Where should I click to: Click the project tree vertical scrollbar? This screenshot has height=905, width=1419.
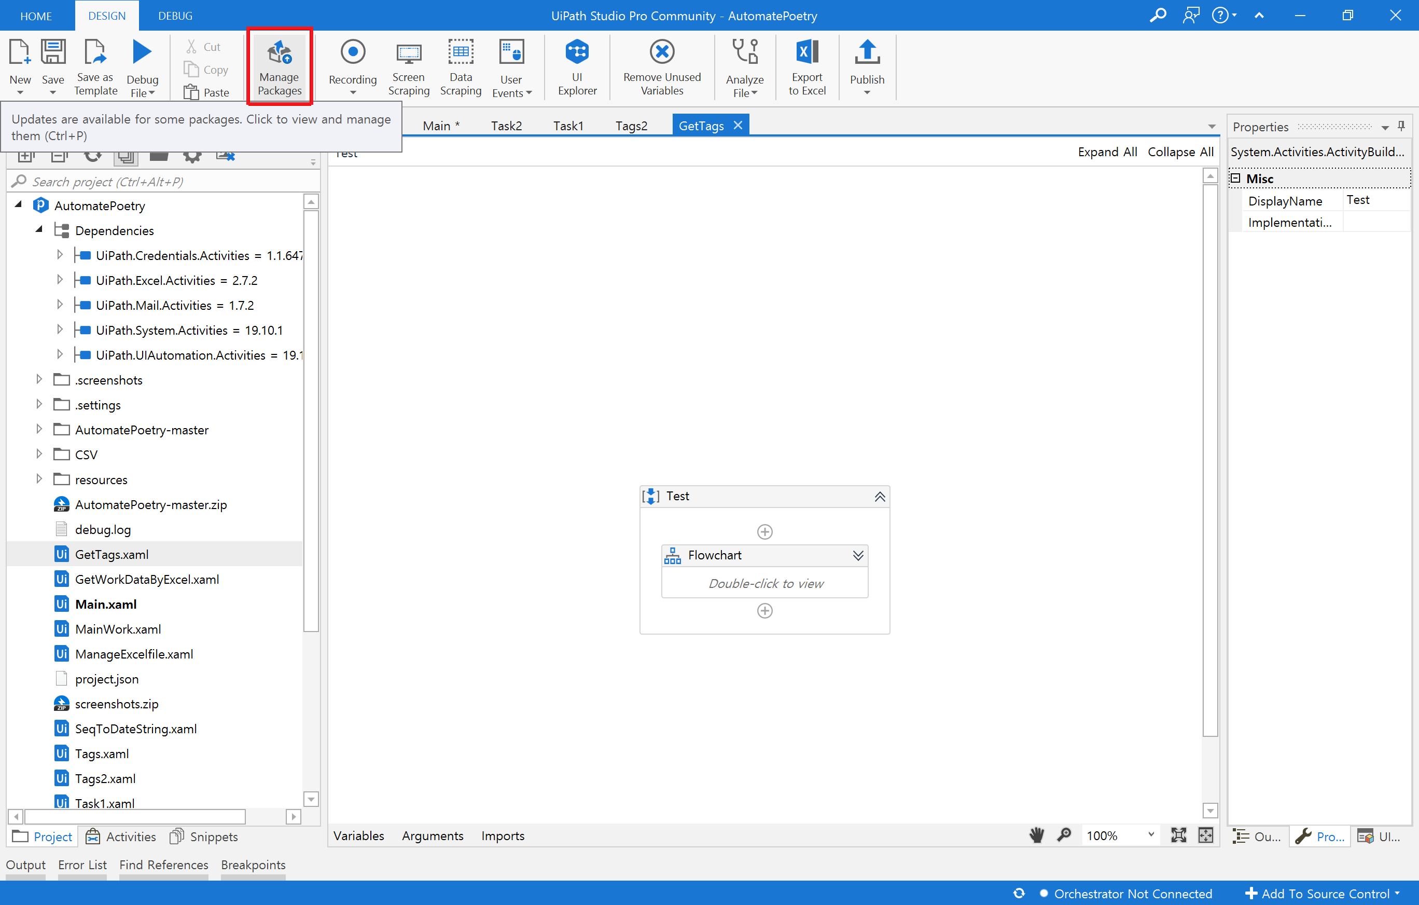[x=311, y=420]
